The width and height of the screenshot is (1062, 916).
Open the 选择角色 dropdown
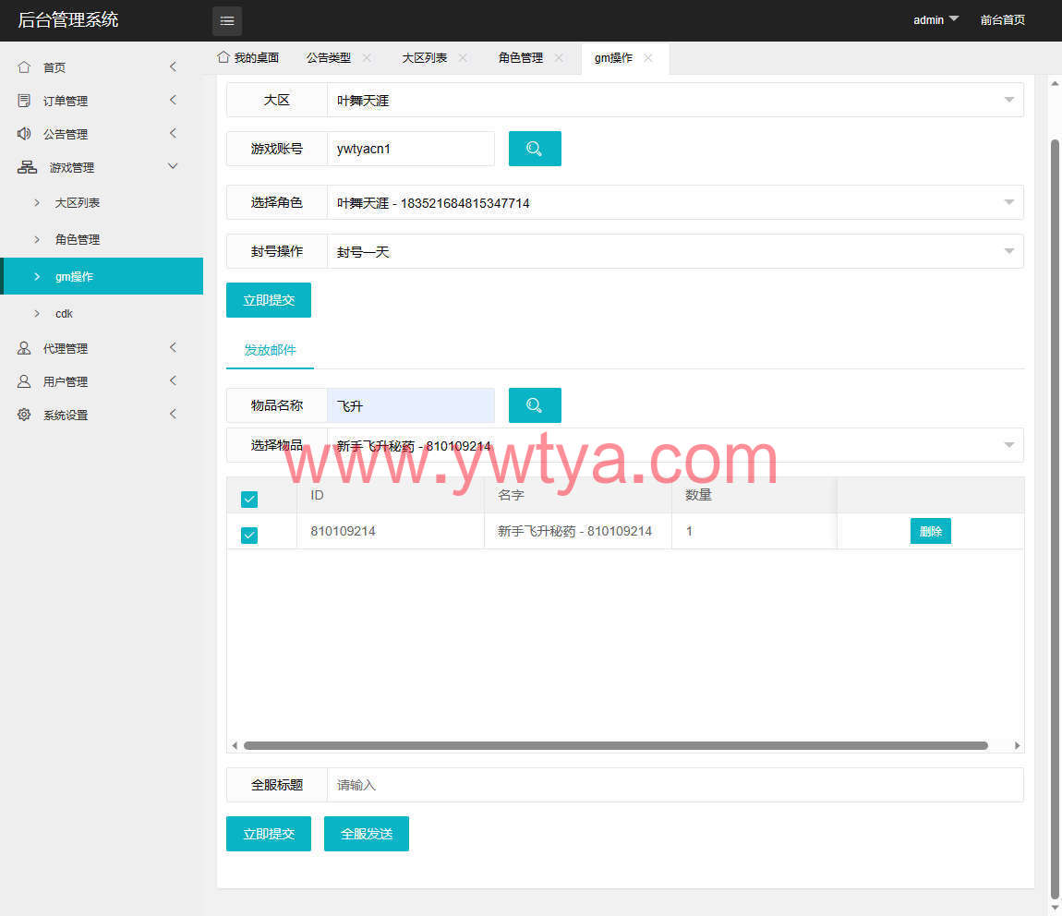(x=675, y=202)
